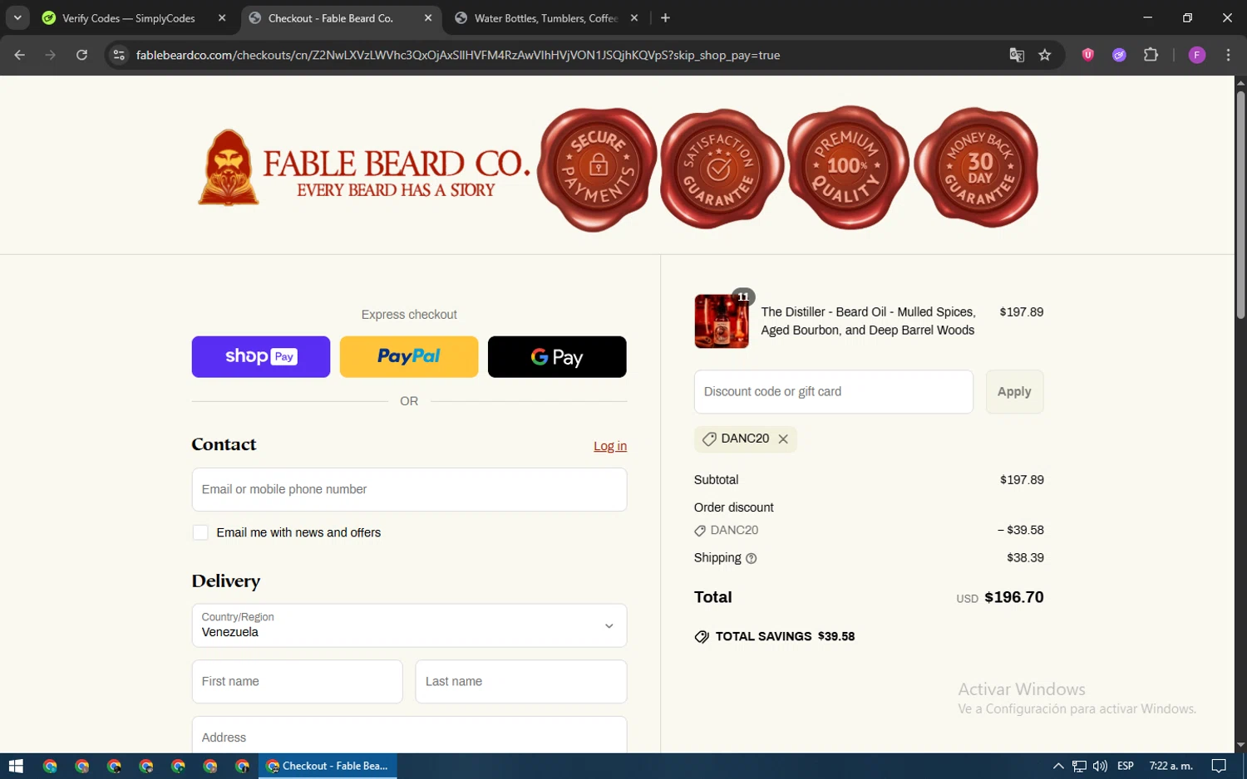Click the Distiller Beard Oil product thumbnail

(x=722, y=321)
